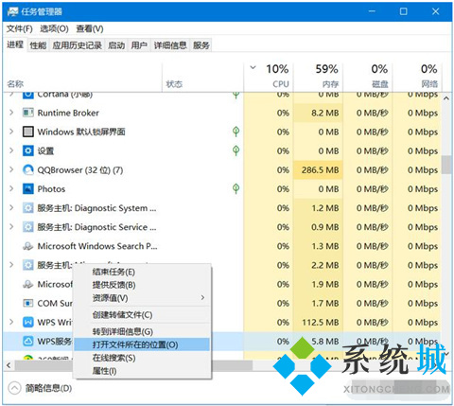This screenshot has height=406, width=454.
Task: Sort by the 网络 column header
Action: pos(417,77)
